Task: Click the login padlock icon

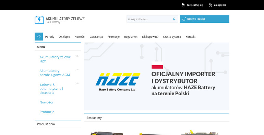Action: click(210, 5)
